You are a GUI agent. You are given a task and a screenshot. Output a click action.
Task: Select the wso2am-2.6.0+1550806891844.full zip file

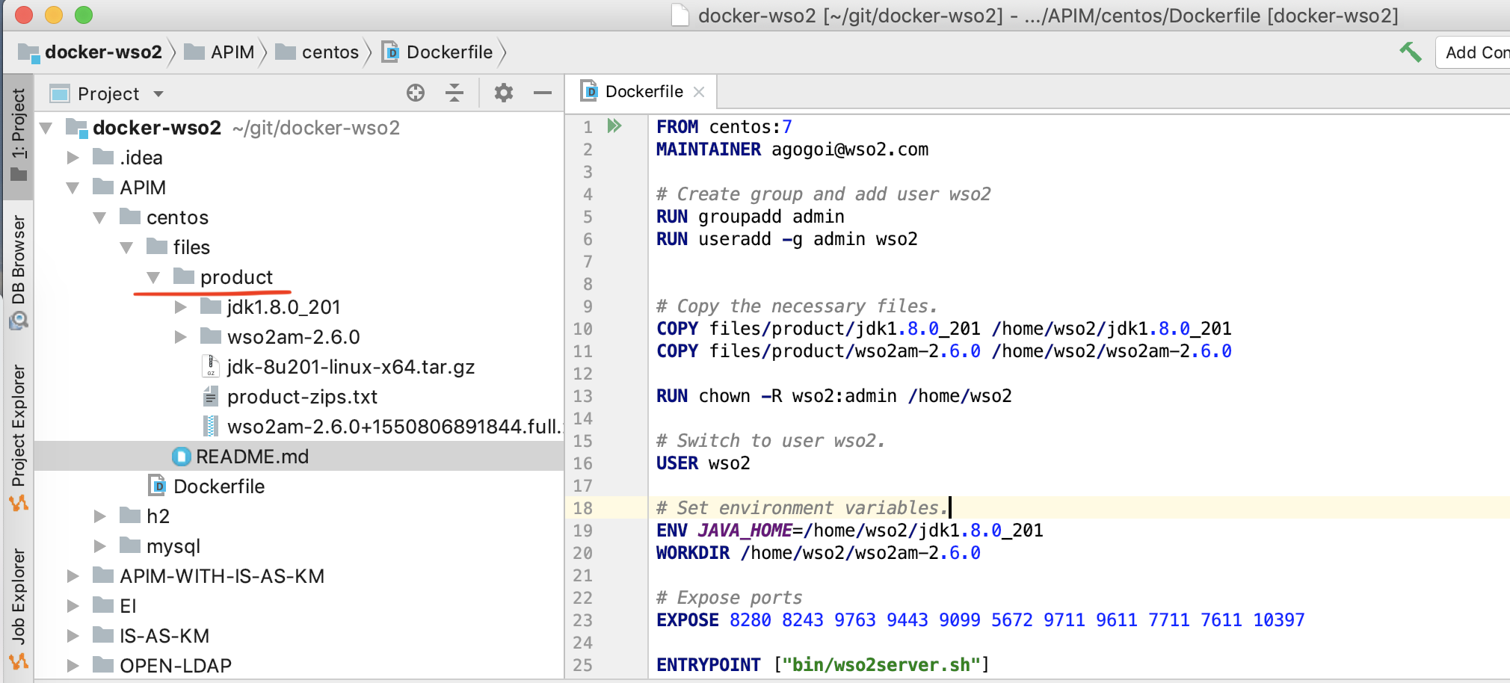coord(395,427)
